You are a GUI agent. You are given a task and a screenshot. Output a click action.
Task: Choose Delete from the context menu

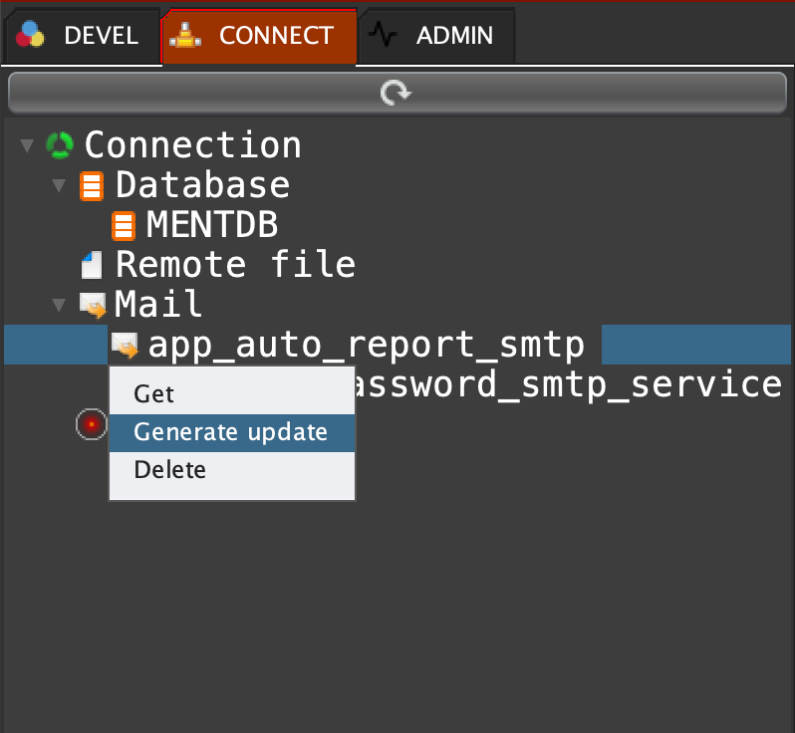[169, 469]
